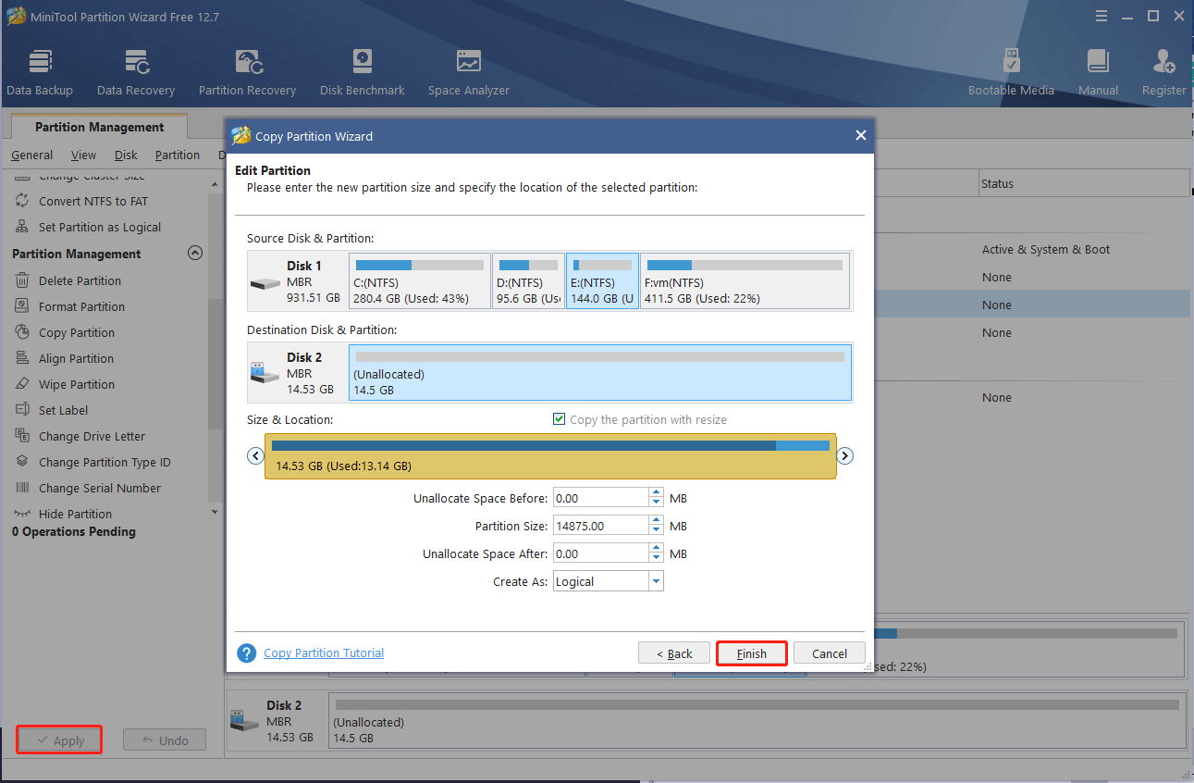The height and width of the screenshot is (783, 1194).
Task: Open the Copy Partition Tutorial link
Action: coord(324,652)
